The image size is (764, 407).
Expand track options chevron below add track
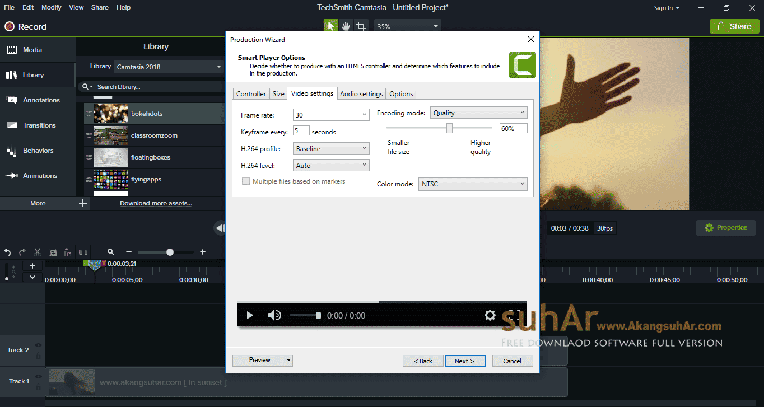[x=32, y=277]
